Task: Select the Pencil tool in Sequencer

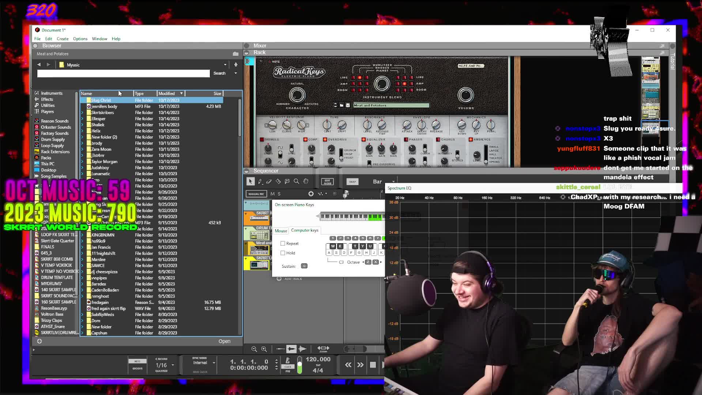Action: pos(260,181)
